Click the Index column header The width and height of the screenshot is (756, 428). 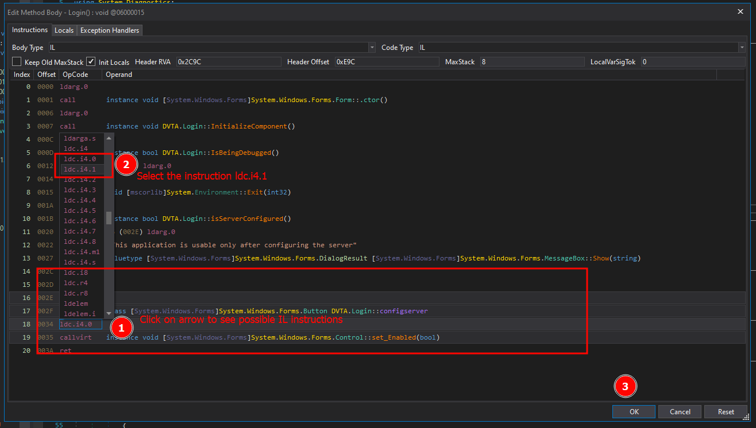tap(22, 75)
